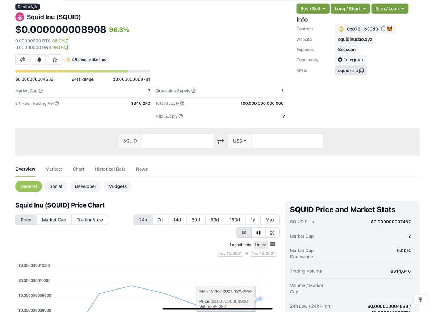
Task: Click the bell price alert icon
Action: tap(39, 59)
